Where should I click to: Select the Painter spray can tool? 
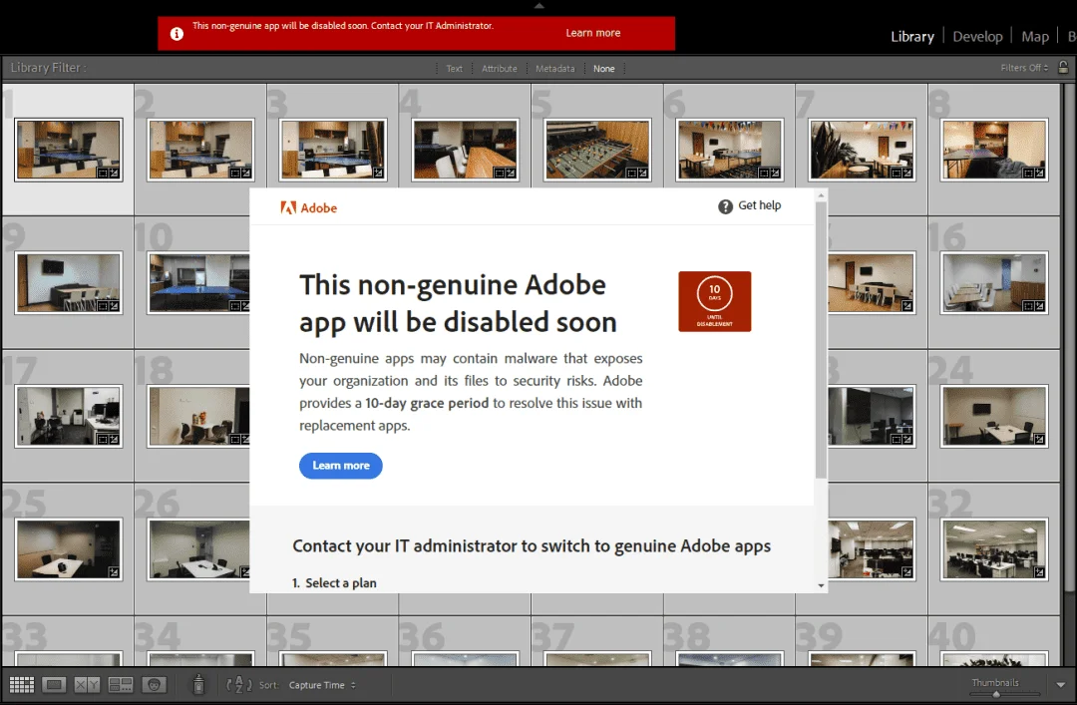[198, 684]
